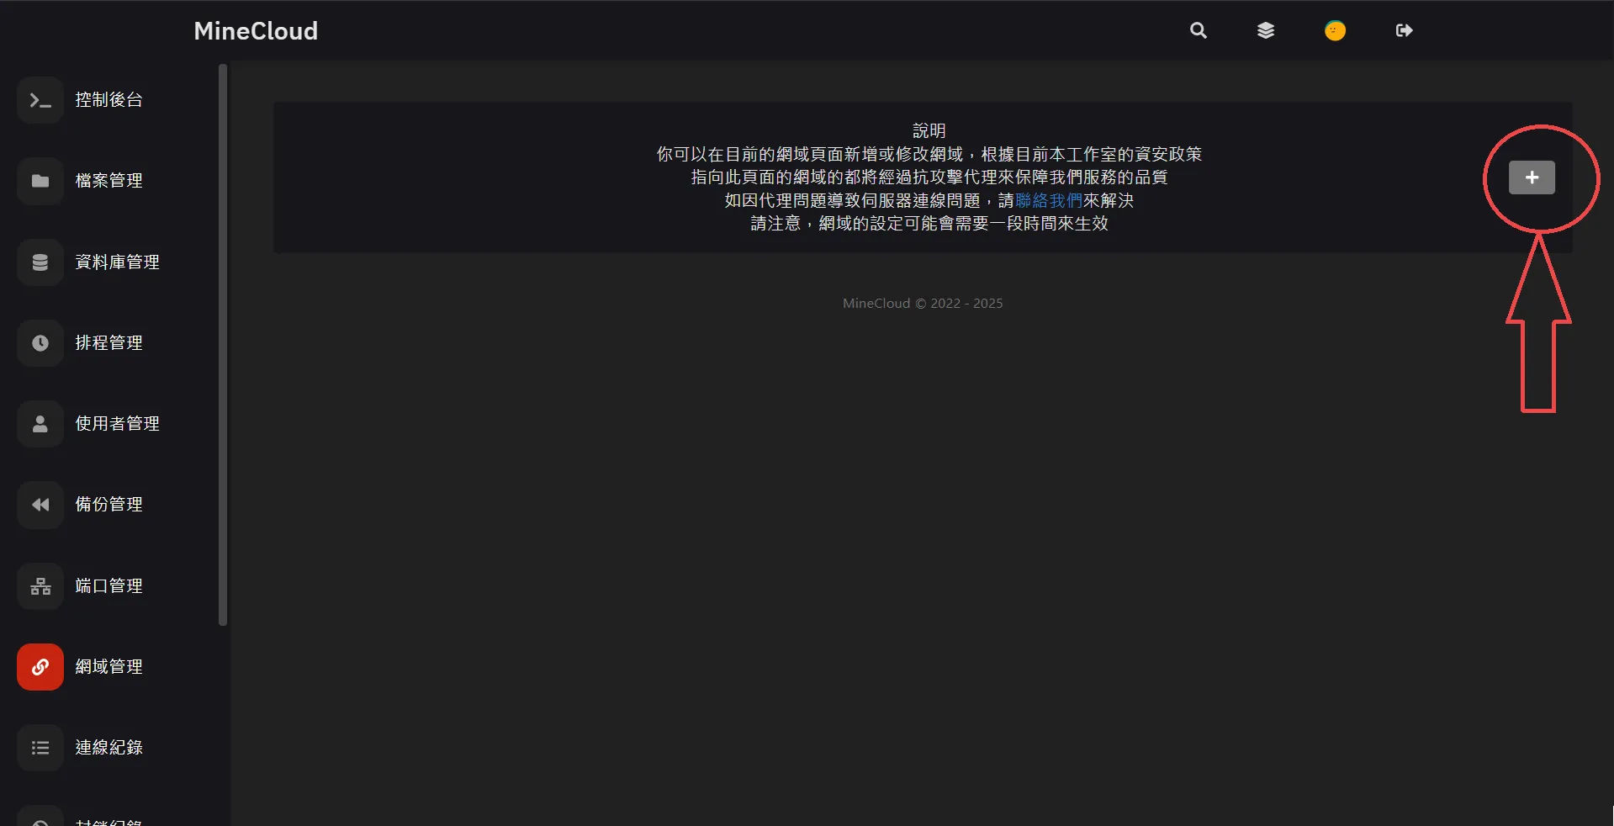1614x826 pixels.
Task: Click the rewind icon for 備份管理
Action: pyautogui.click(x=40, y=505)
